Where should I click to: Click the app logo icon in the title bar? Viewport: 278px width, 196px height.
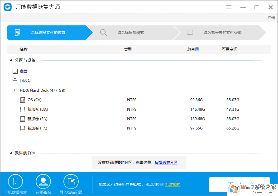(x=7, y=7)
